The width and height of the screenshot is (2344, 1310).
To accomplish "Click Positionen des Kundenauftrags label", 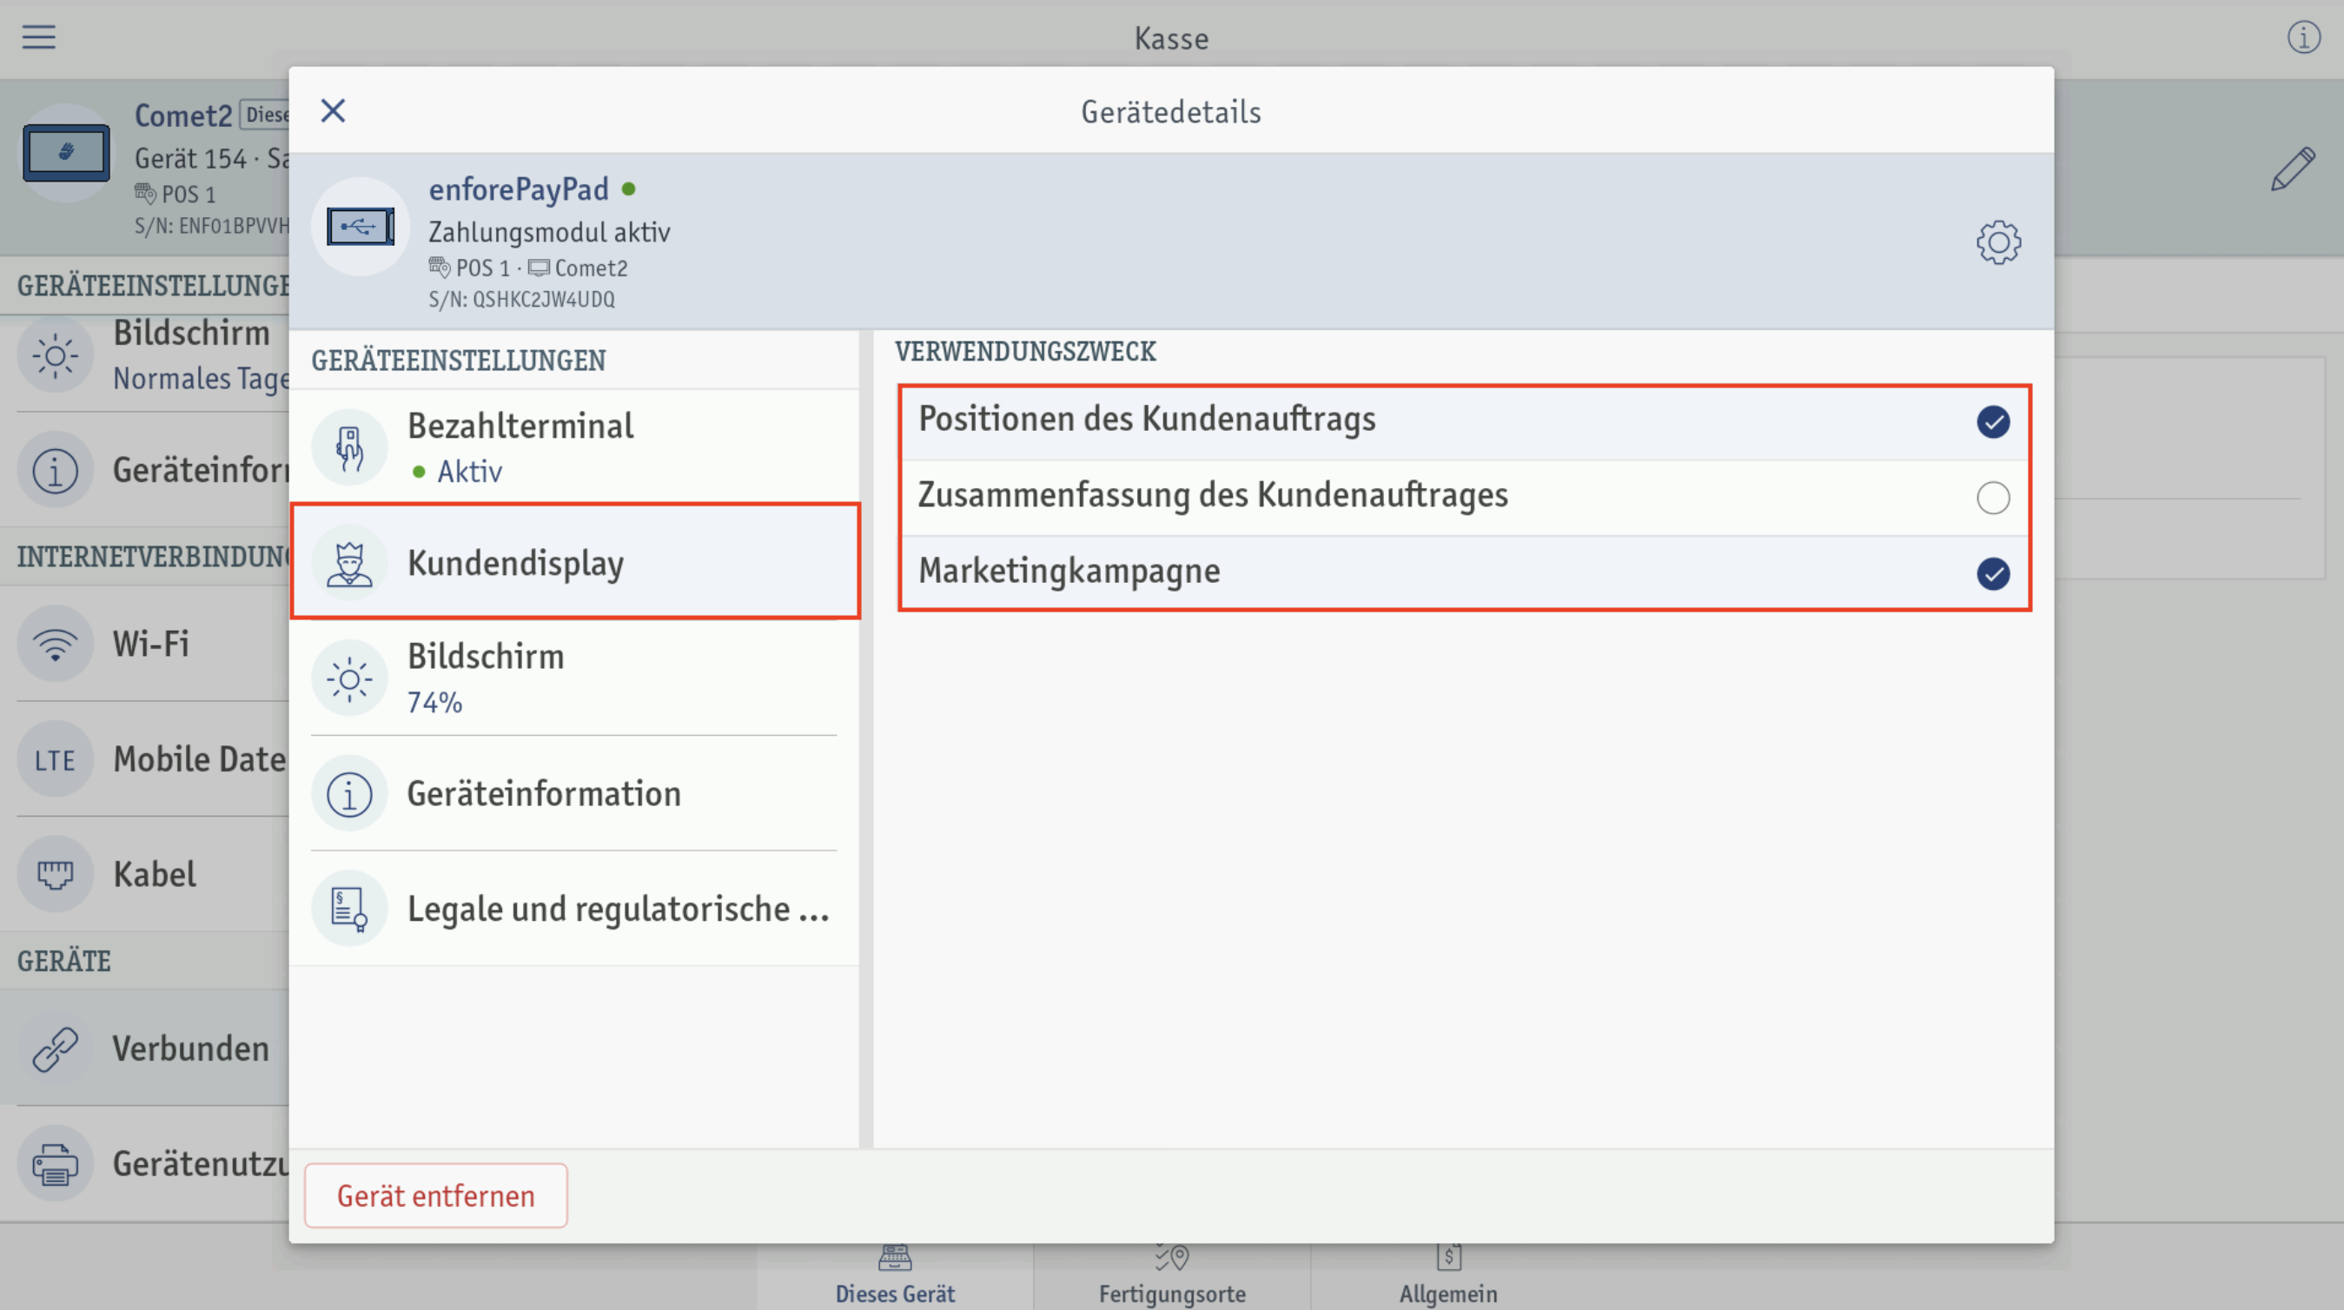I will [x=1147, y=420].
